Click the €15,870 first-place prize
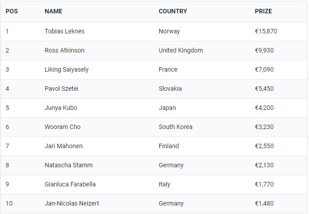The image size is (309, 214). pos(266,32)
